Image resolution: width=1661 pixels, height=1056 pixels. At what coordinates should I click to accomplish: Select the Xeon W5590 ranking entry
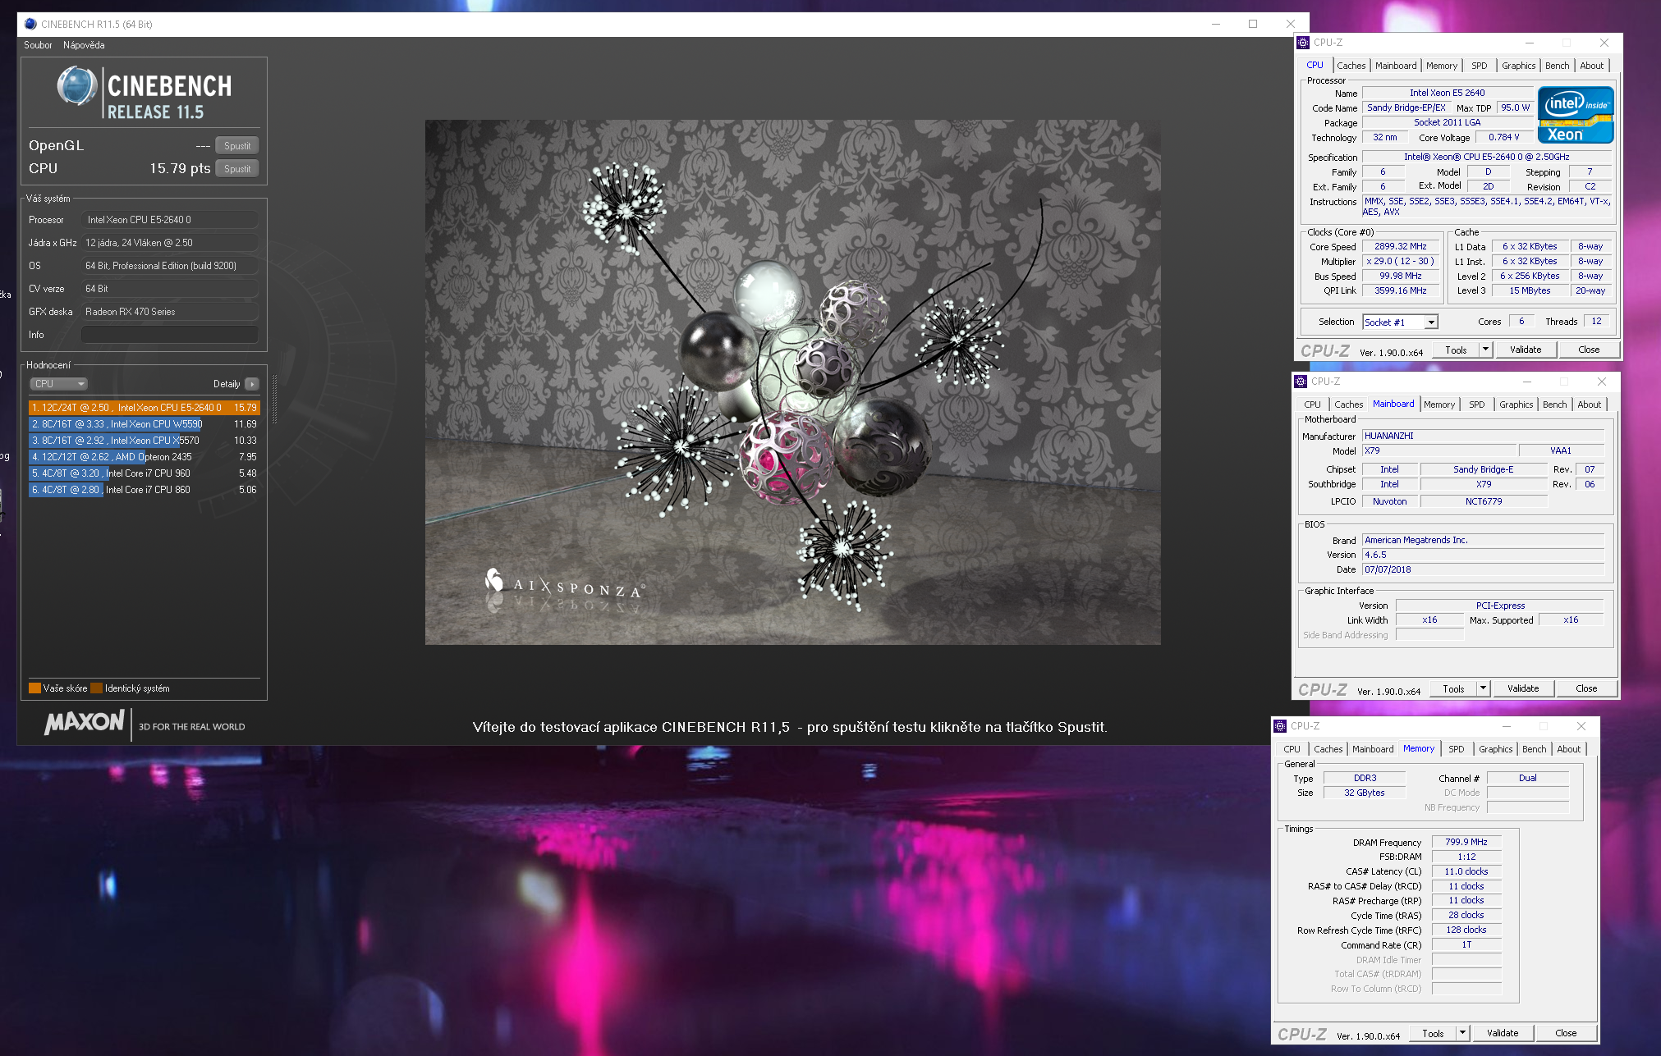pyautogui.click(x=145, y=424)
